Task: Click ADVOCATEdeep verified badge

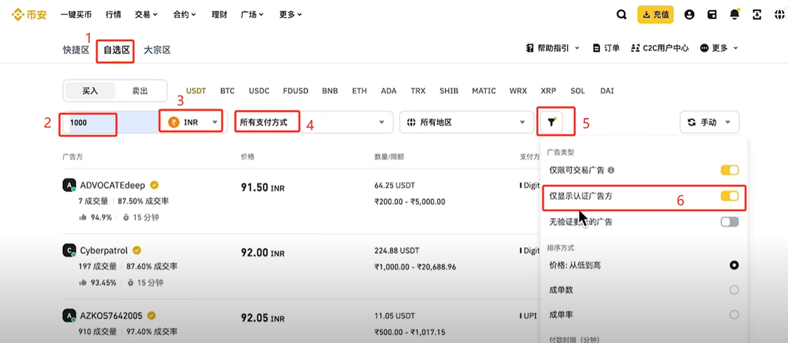Action: (x=154, y=185)
